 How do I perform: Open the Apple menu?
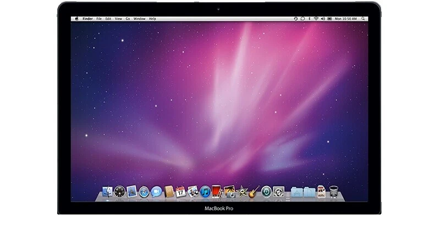pos(76,19)
